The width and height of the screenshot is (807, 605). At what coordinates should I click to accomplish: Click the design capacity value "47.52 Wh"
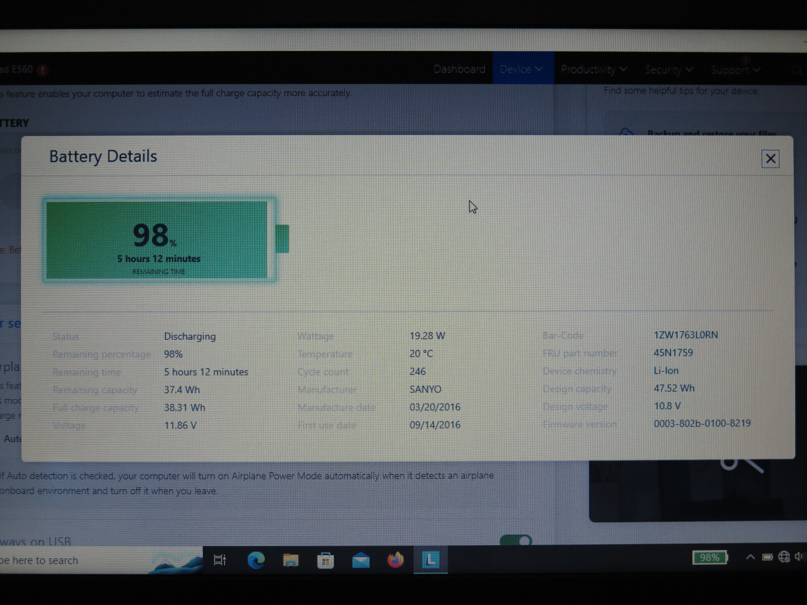point(674,388)
